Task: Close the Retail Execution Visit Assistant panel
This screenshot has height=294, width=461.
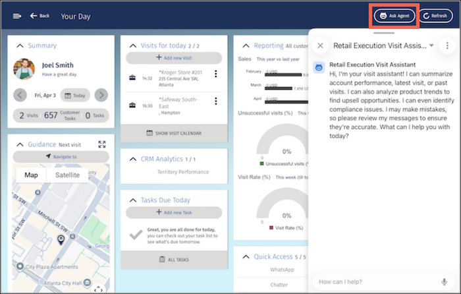Action: click(321, 45)
